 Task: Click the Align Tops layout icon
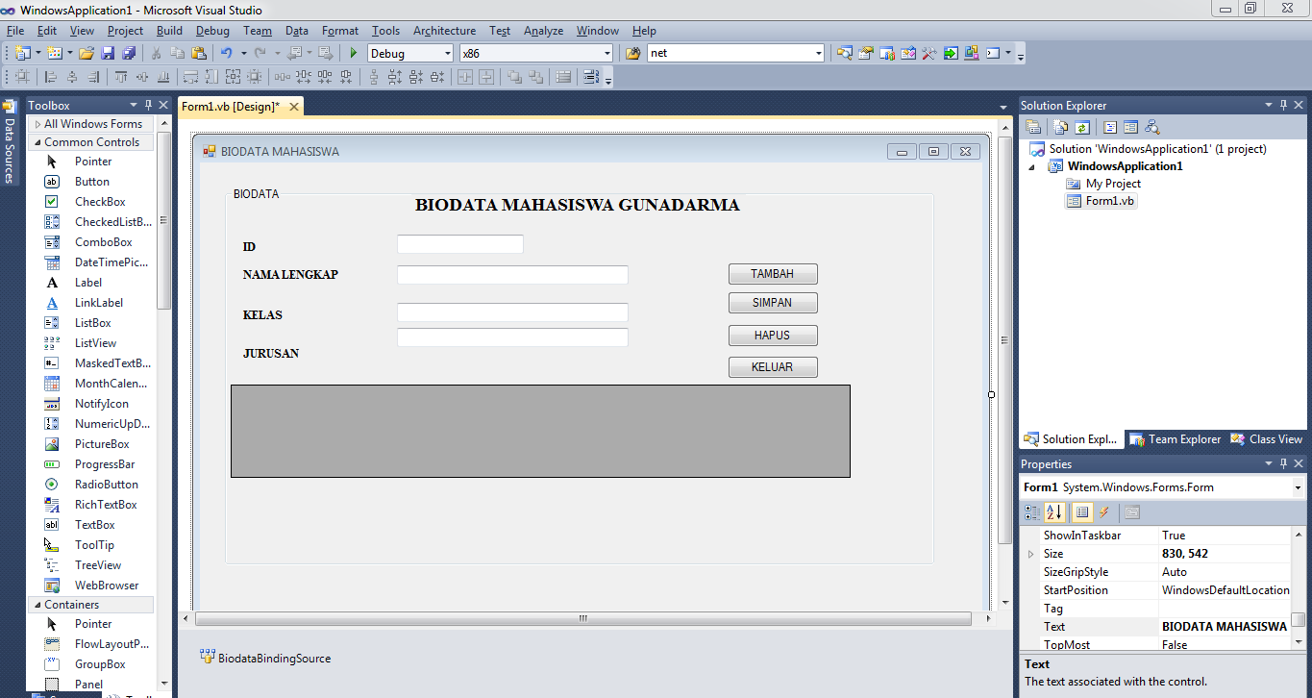tap(121, 77)
